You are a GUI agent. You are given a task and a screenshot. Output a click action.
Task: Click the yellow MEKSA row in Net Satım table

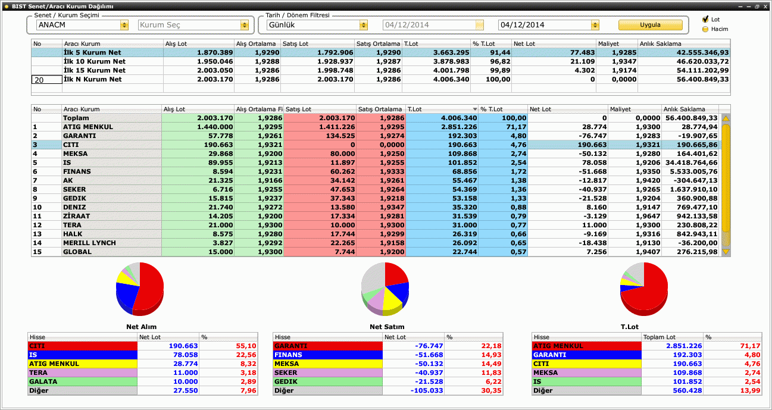pos(387,364)
